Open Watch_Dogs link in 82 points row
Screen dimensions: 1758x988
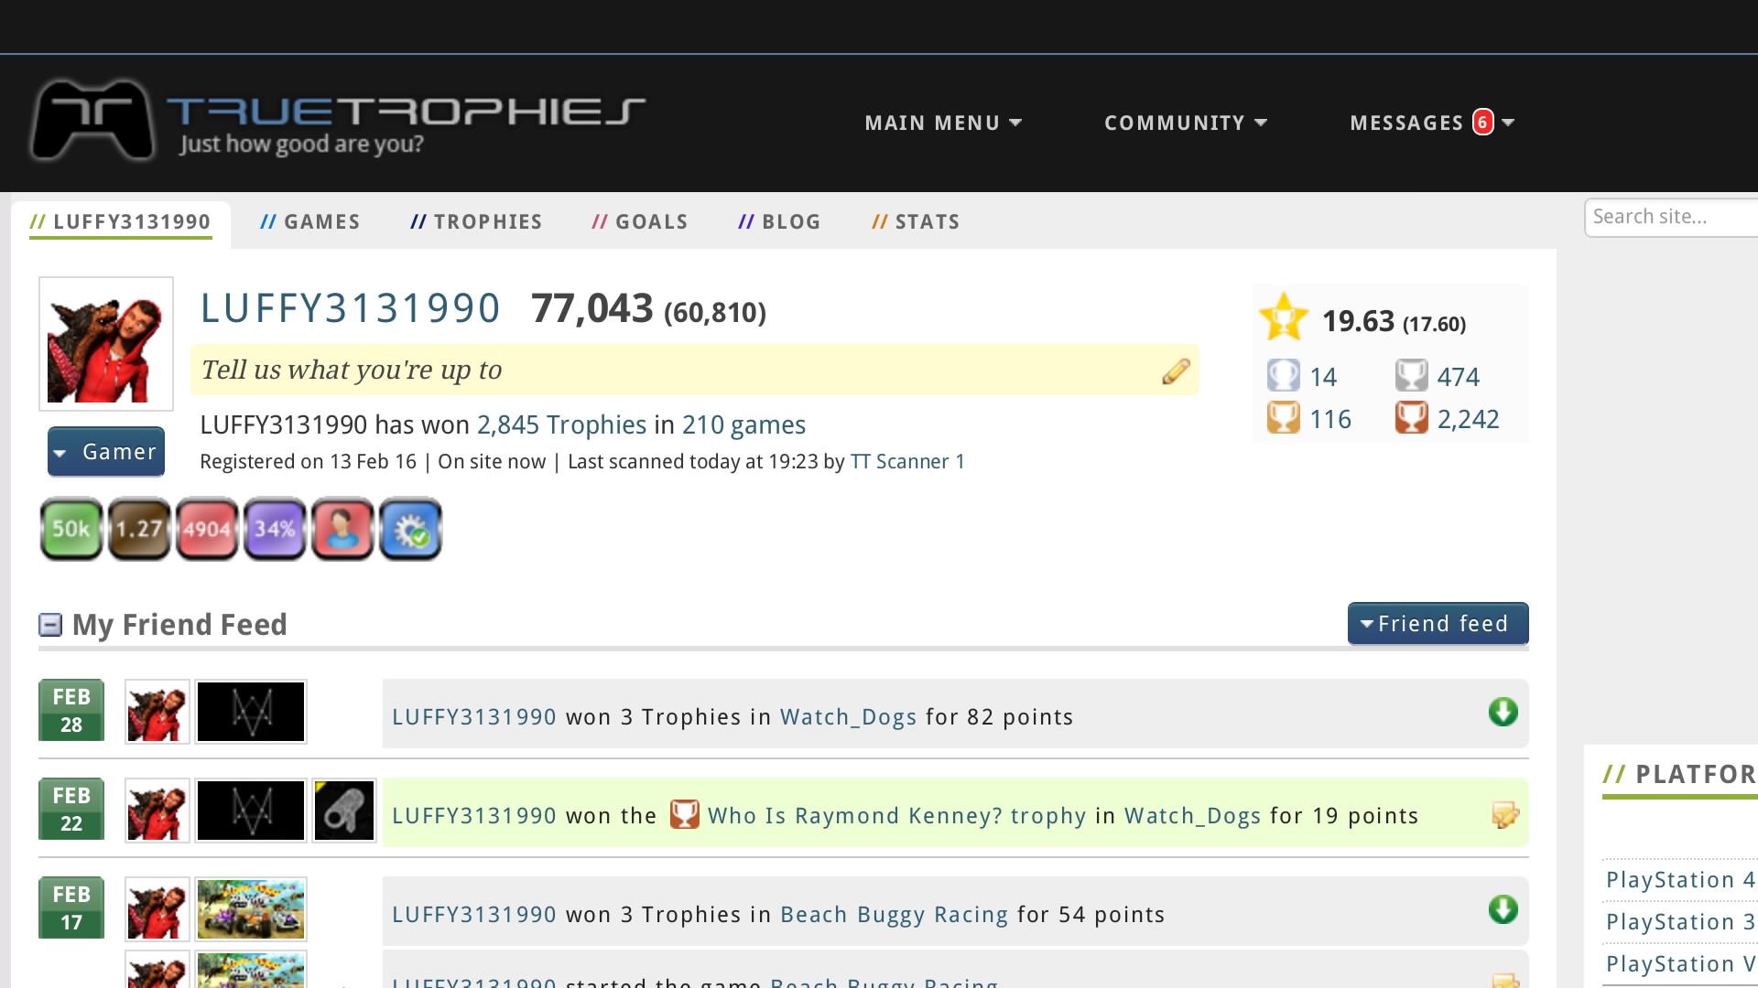point(848,717)
